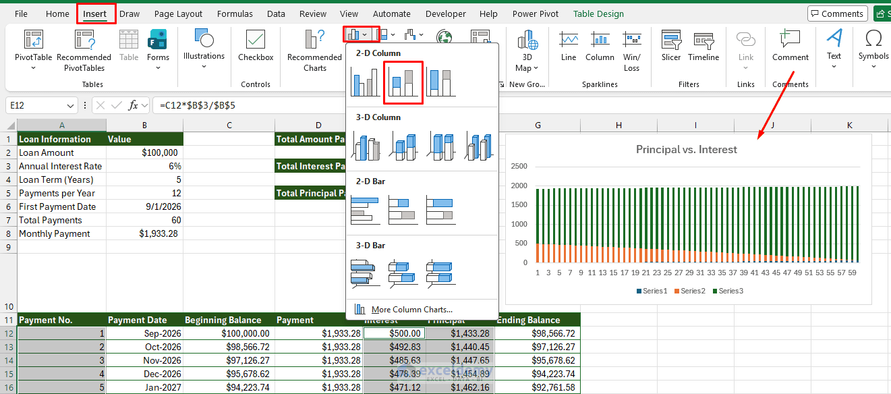Select the $500.00 interest cell

395,333
